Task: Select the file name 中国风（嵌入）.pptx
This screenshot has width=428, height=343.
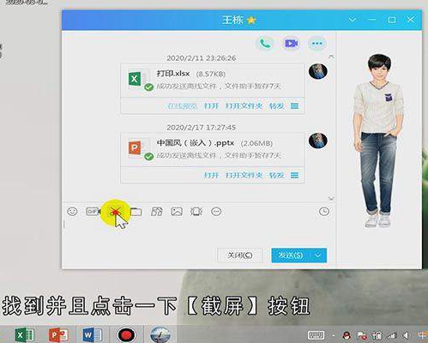Action: point(196,142)
